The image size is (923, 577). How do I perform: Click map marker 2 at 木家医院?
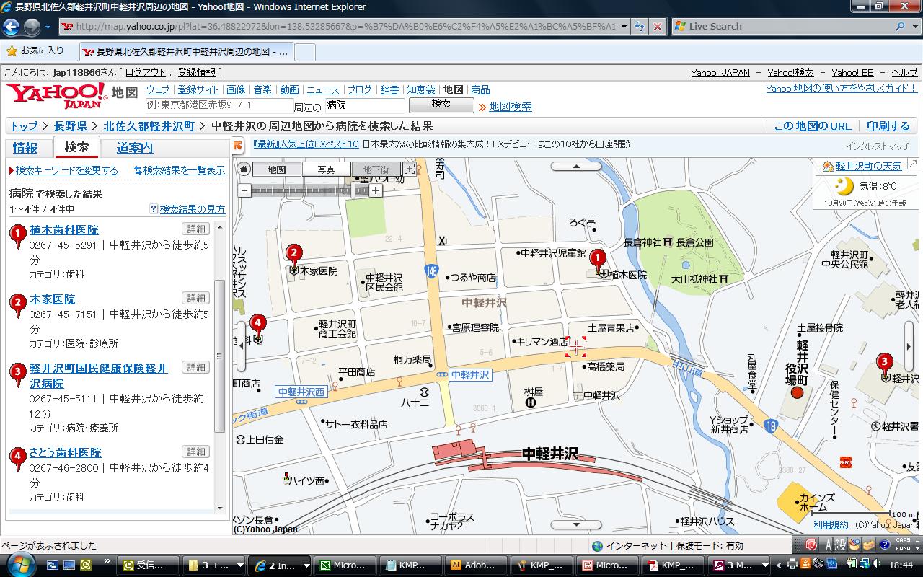tap(293, 255)
